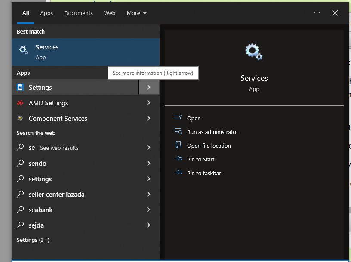Click the blue Settings app icon
351x262 pixels.
pos(20,87)
